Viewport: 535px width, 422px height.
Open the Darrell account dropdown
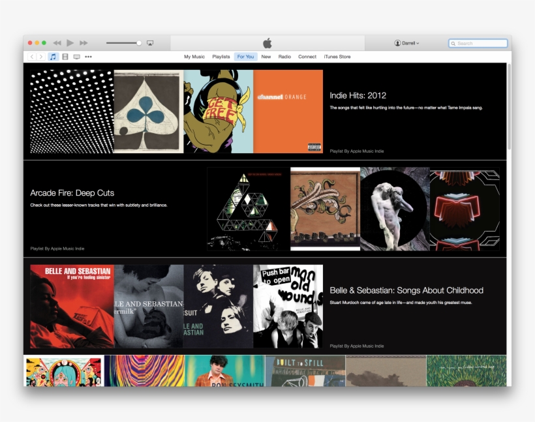click(406, 43)
